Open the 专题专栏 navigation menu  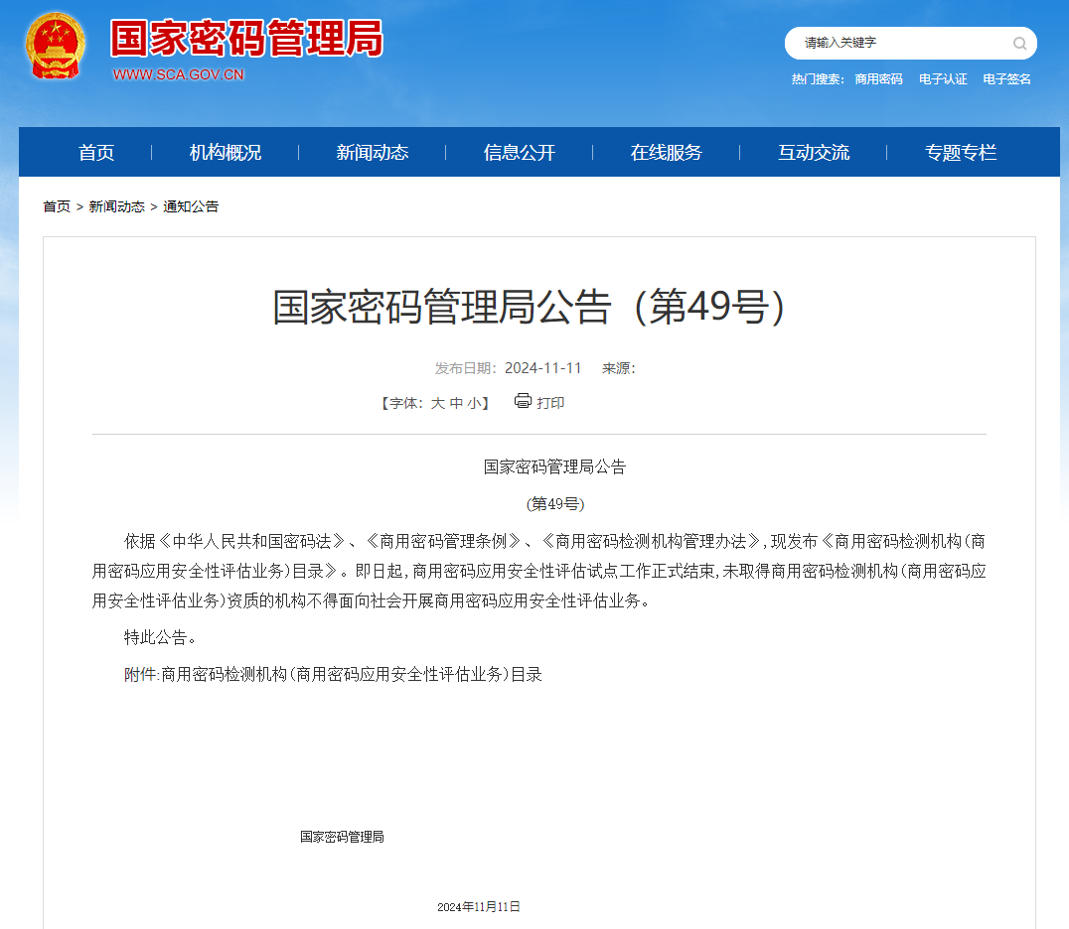coord(961,153)
